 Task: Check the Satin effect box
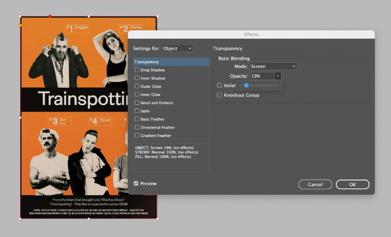click(x=137, y=111)
